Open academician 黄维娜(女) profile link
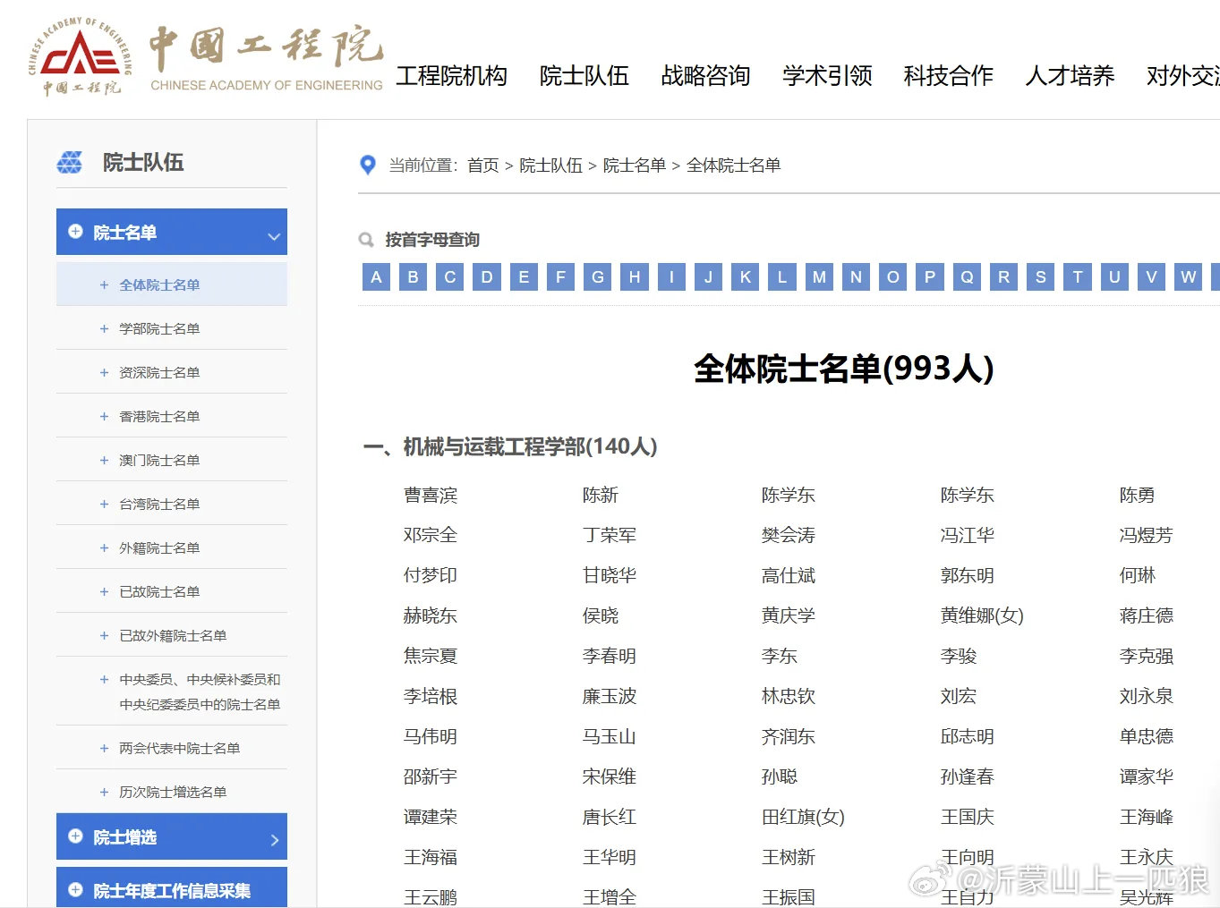1220x908 pixels. point(982,616)
